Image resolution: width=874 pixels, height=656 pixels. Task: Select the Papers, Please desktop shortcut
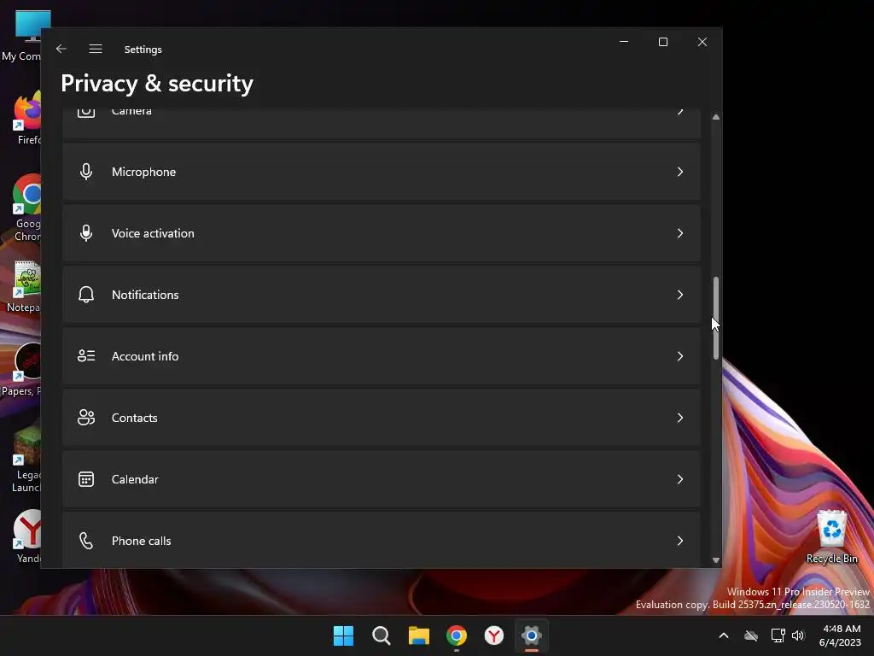point(23,371)
